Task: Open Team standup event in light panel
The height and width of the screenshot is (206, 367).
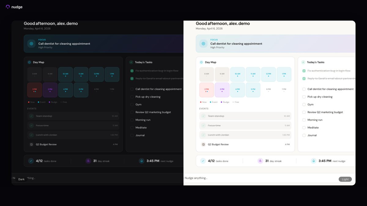Action: [x=245, y=116]
